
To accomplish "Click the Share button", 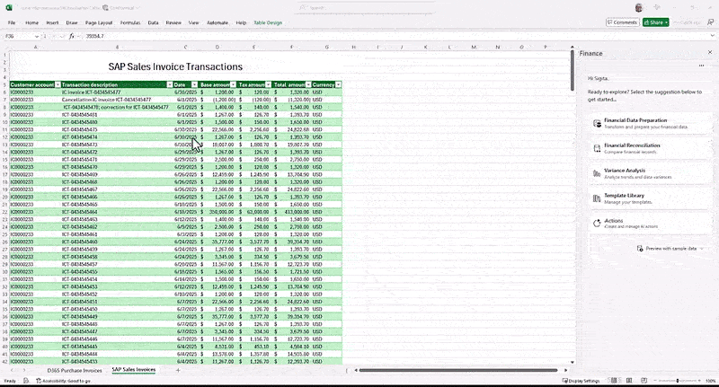I will tap(655, 22).
